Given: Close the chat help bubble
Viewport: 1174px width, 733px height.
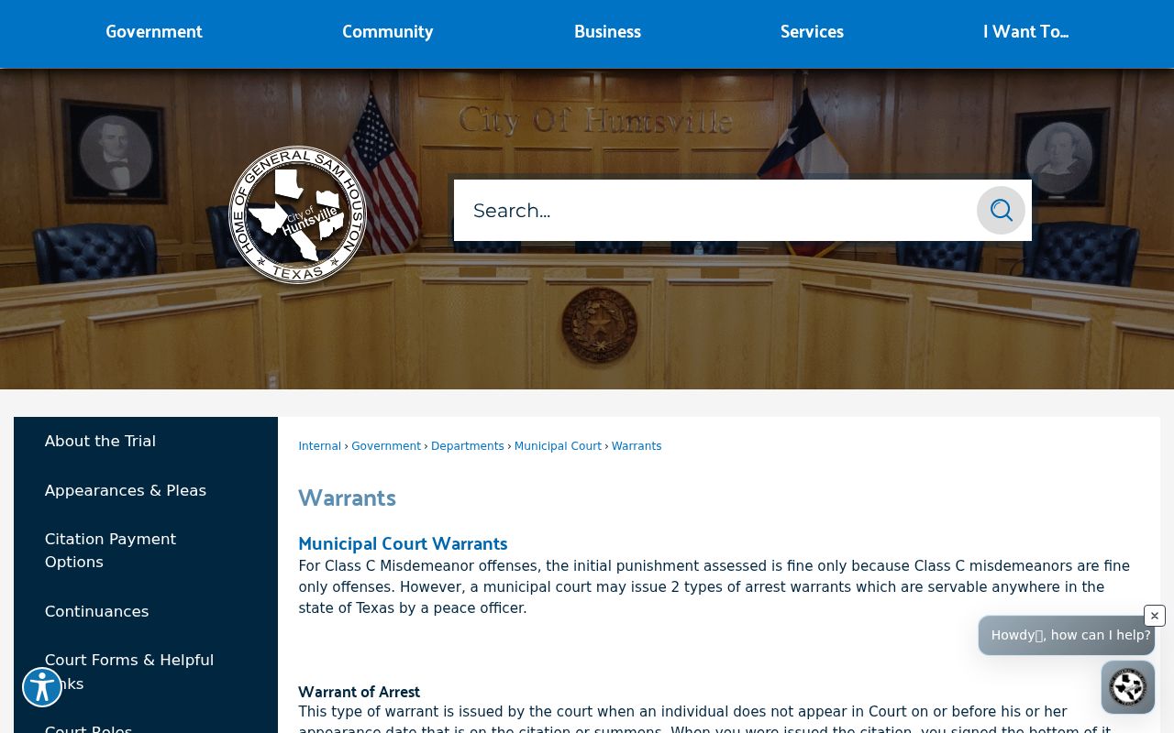Looking at the screenshot, I should pyautogui.click(x=1155, y=616).
